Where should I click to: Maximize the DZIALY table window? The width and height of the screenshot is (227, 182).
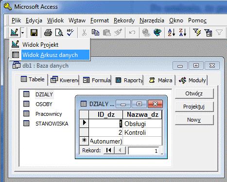[x=139, y=104]
